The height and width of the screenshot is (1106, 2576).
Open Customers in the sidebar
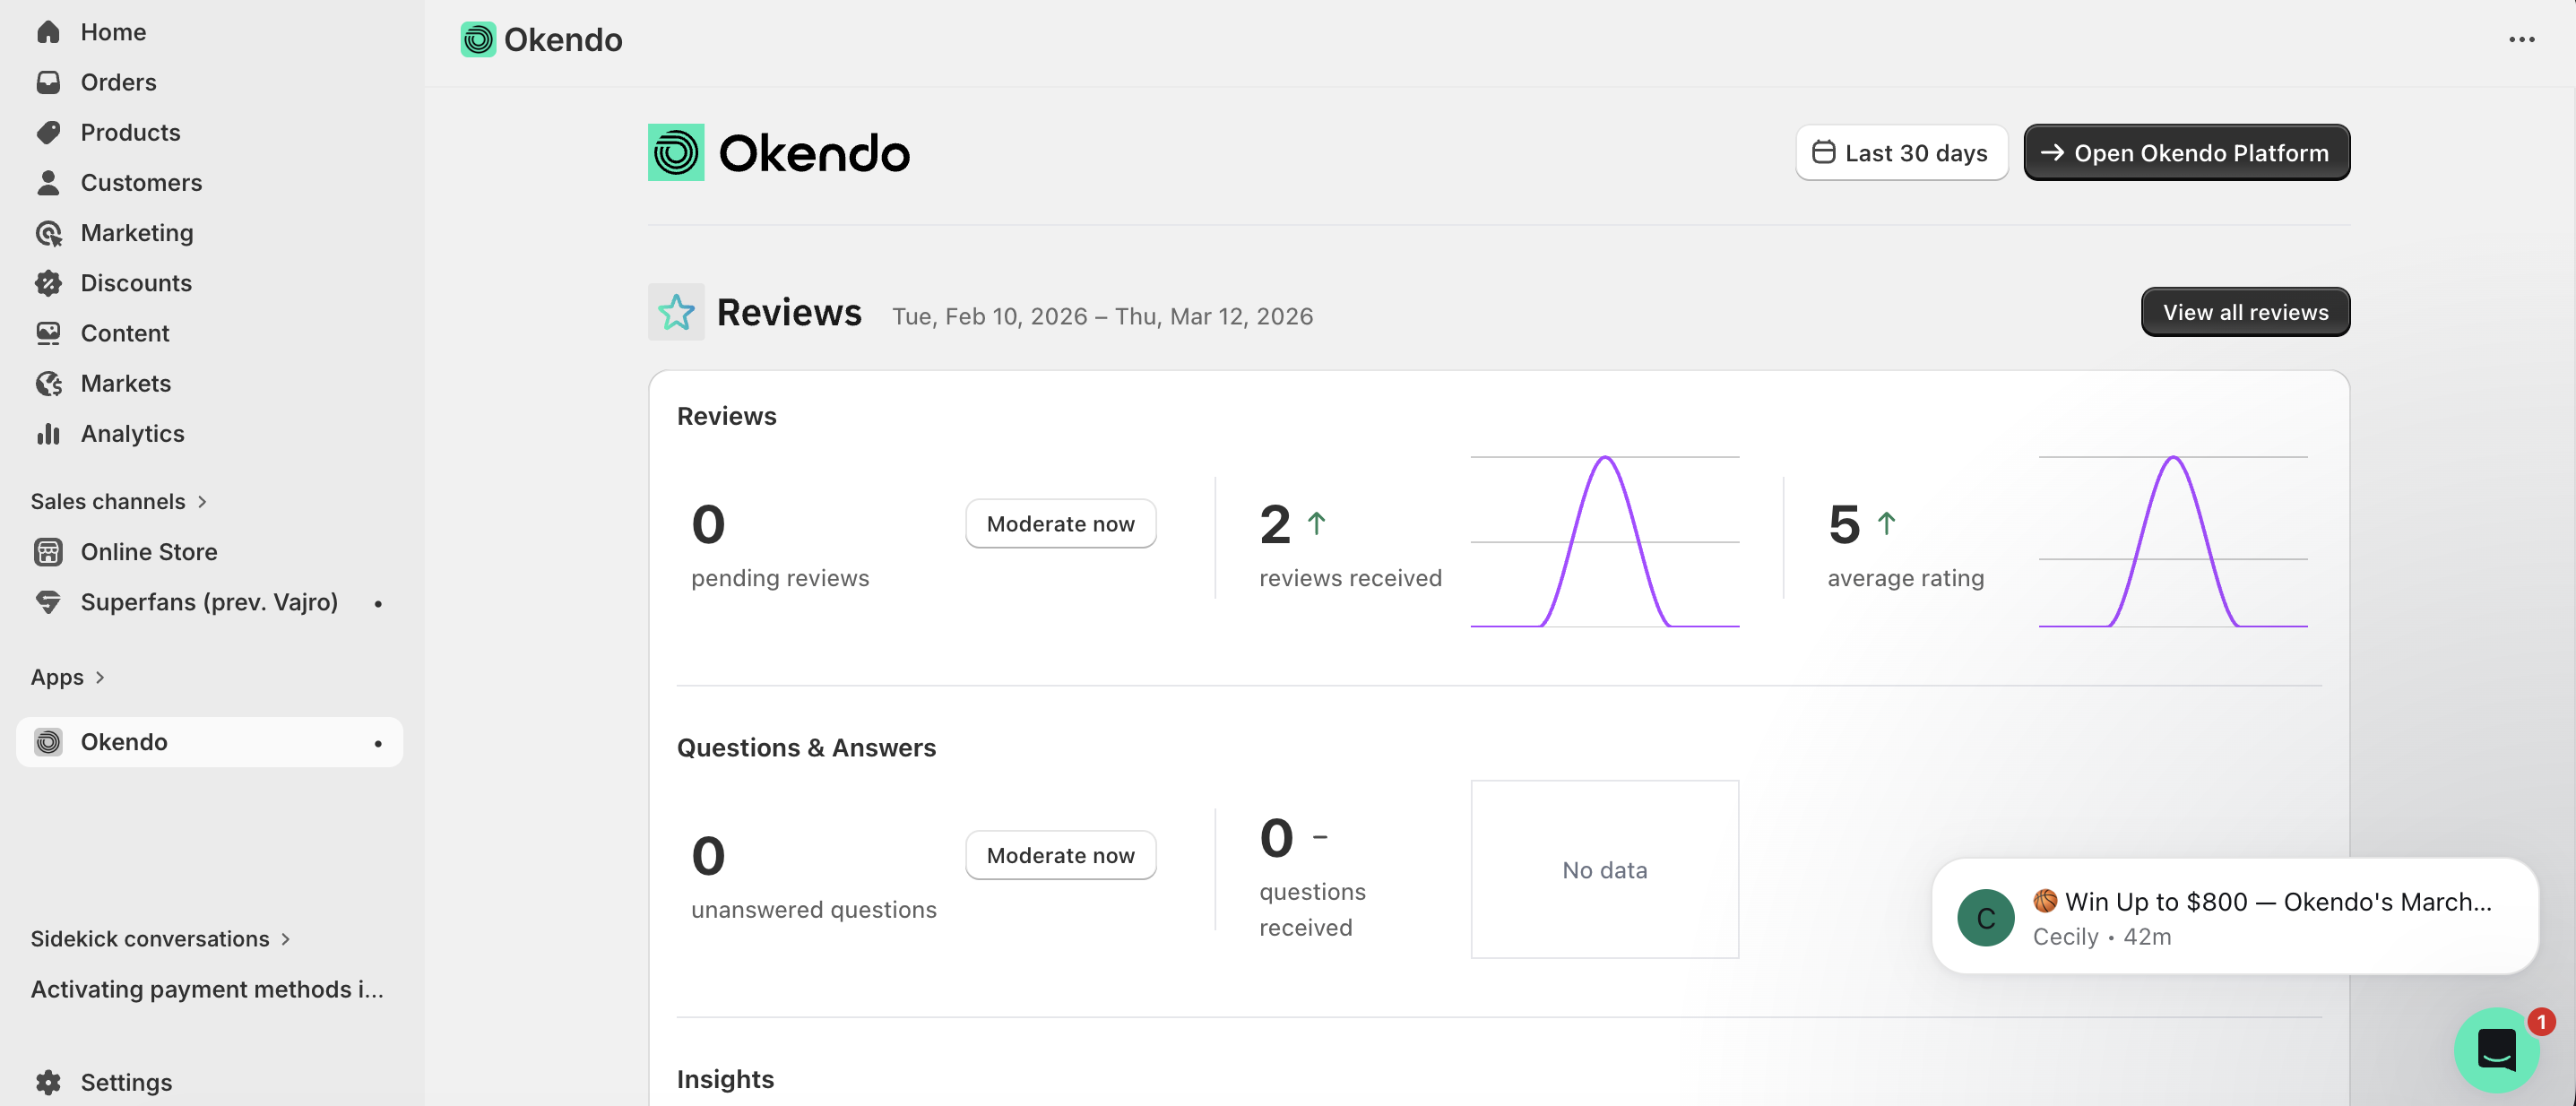(x=141, y=183)
